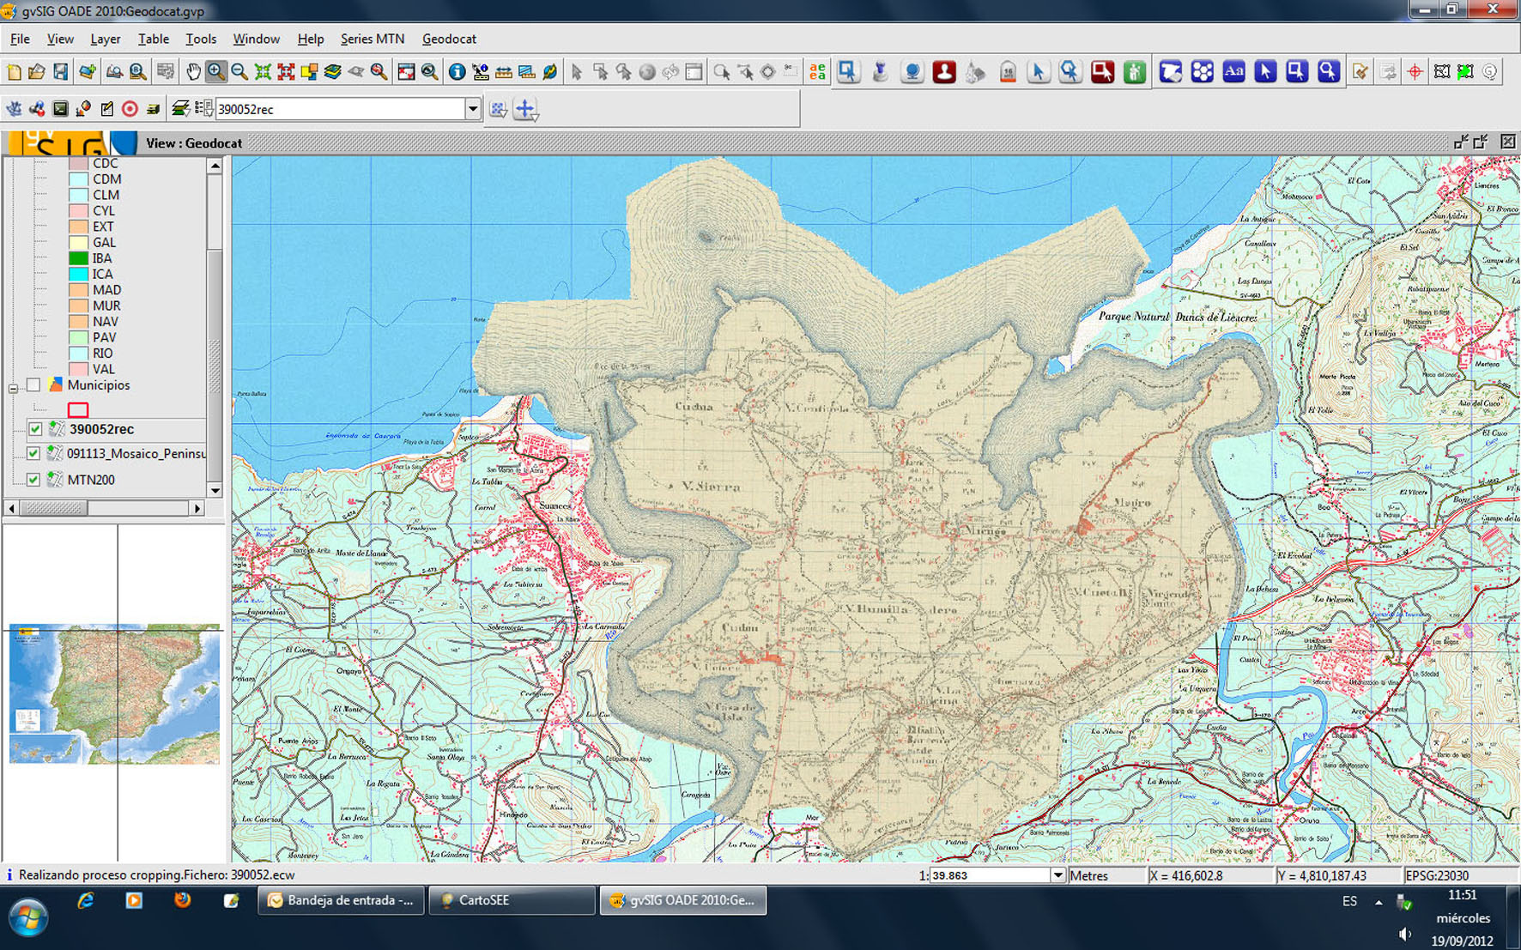1521x950 pixels.
Task: Save the project with the floppy disk icon
Action: [60, 72]
